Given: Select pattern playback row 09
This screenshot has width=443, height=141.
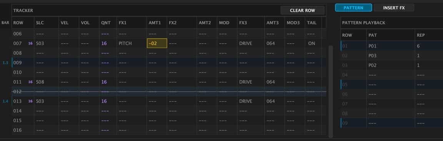Looking at the screenshot, I should click(391, 123).
